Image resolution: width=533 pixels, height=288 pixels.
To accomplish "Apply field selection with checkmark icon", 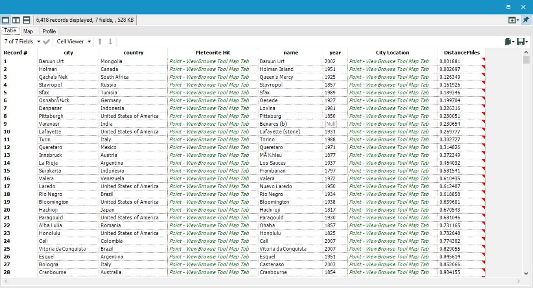I will click(x=46, y=42).
